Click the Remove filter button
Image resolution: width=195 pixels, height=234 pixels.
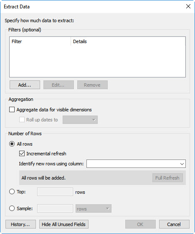coord(92,85)
